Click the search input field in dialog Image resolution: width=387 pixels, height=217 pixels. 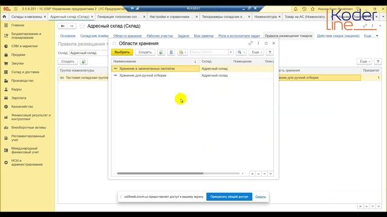209,52
